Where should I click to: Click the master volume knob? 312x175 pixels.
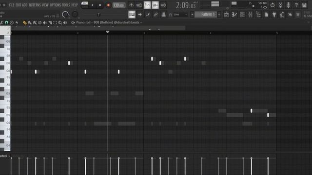click(65, 14)
